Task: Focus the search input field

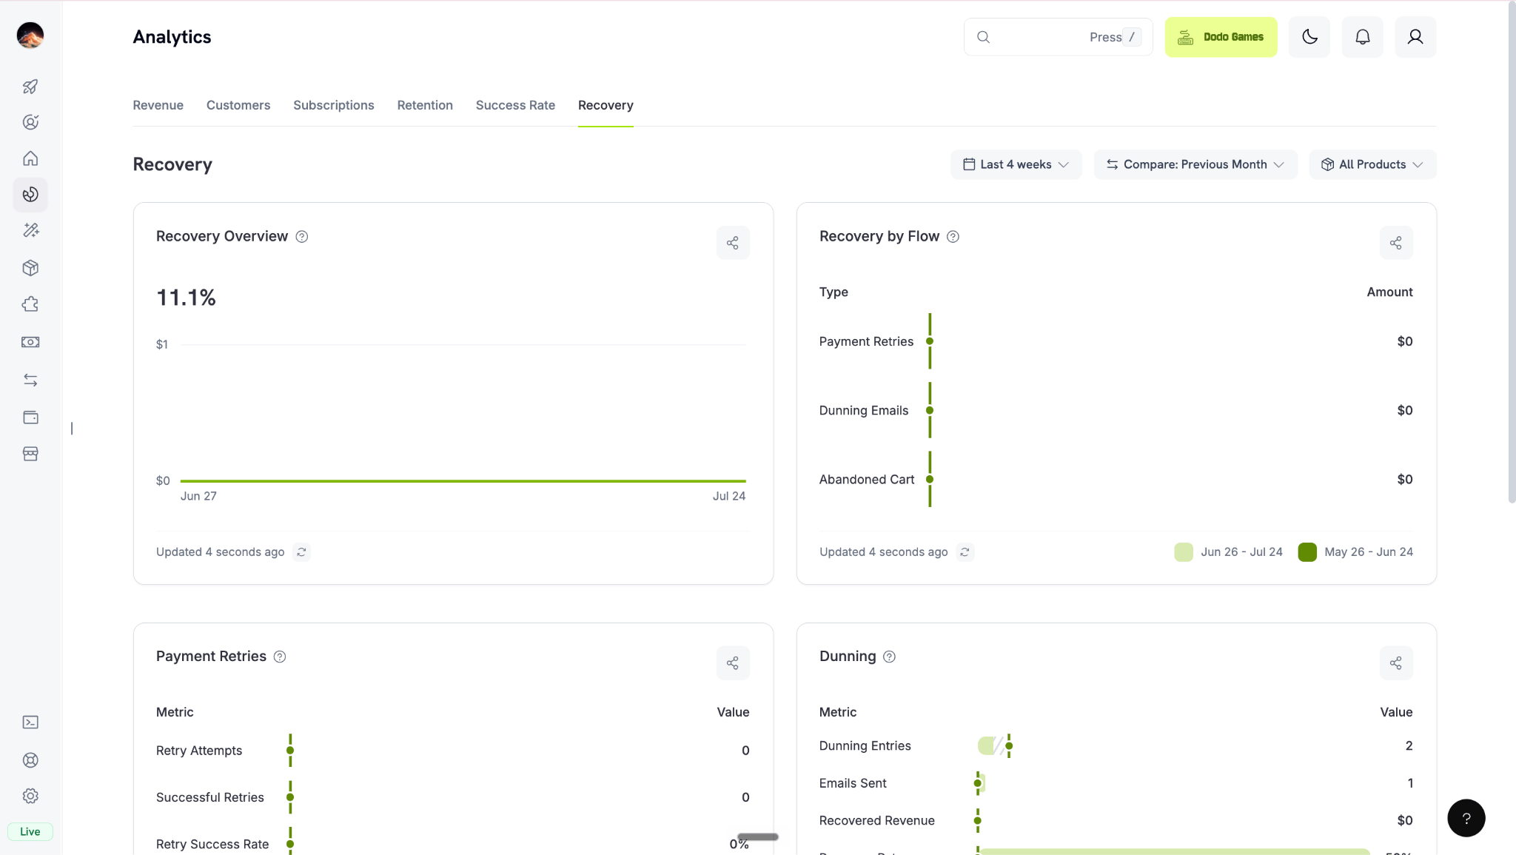Action: tap(1059, 37)
